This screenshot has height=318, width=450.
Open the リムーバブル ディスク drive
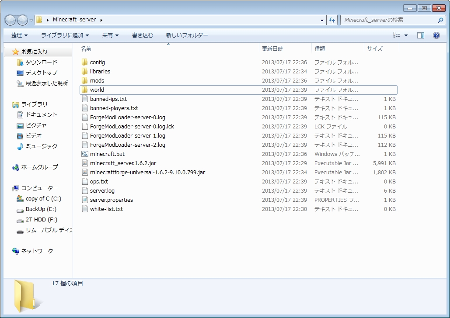[49, 230]
